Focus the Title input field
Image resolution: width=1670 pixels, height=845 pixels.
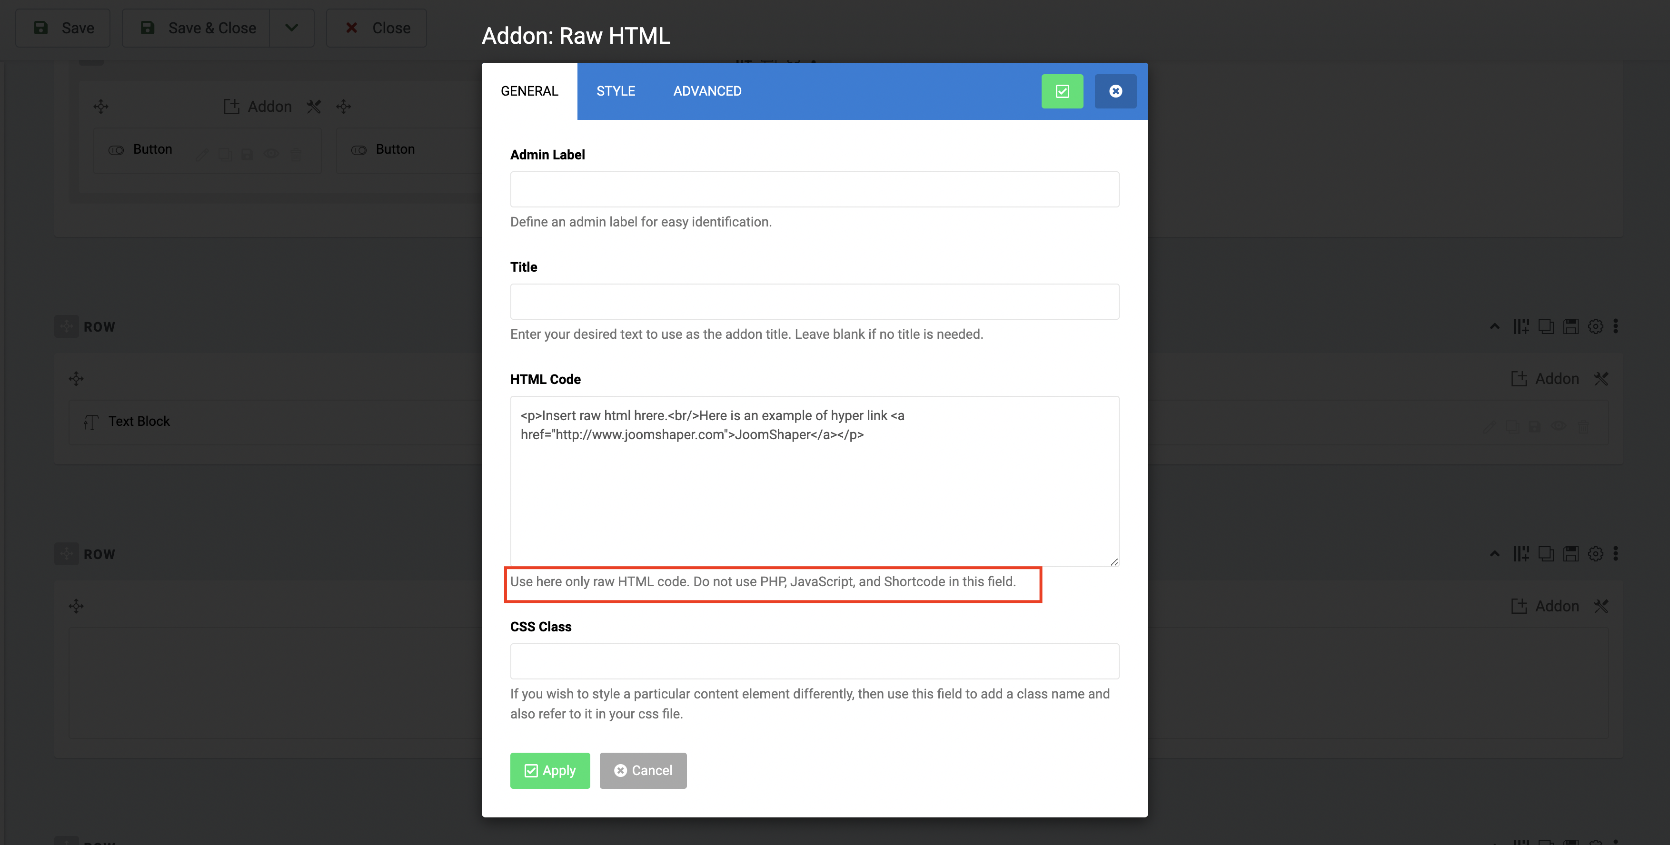814,301
